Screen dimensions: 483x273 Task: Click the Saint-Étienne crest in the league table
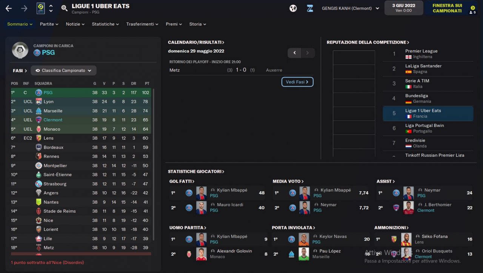click(38, 175)
